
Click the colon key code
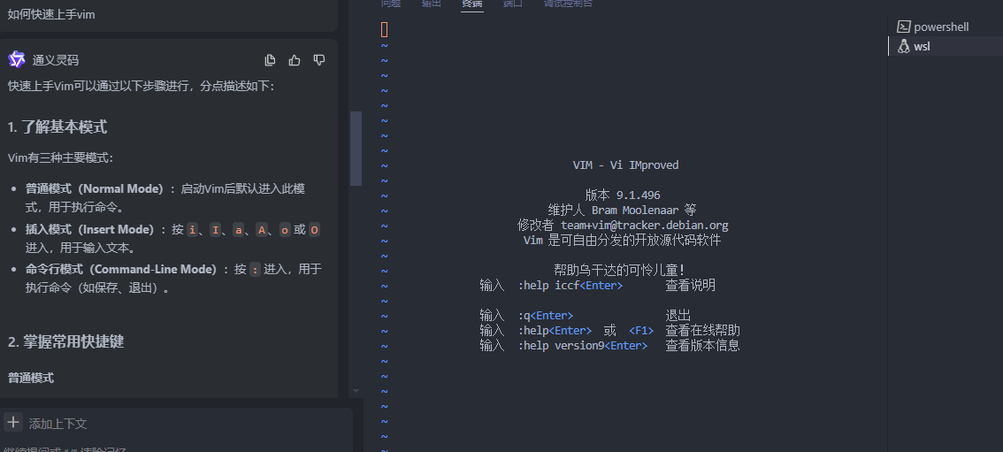tap(256, 269)
